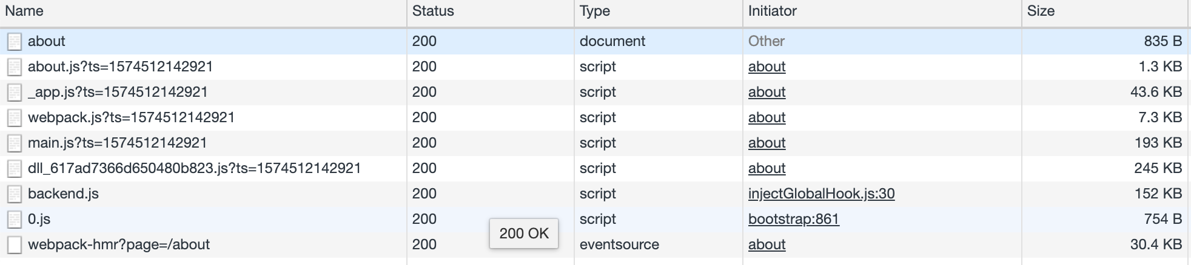This screenshot has height=265, width=1191.
Task: Select the webpack-hmr?page=/about request row
Action: click(x=595, y=244)
